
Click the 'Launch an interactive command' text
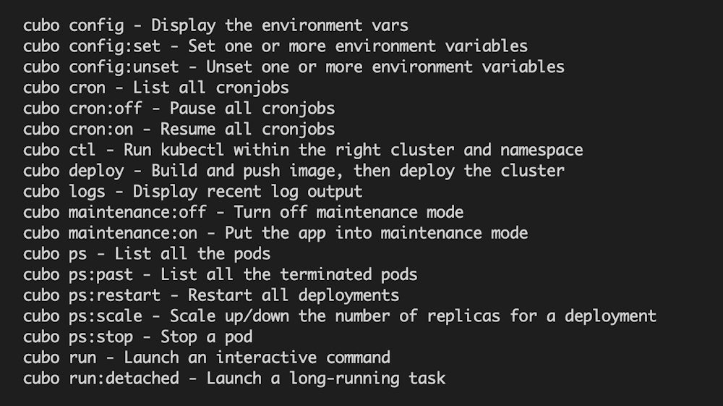coord(257,358)
